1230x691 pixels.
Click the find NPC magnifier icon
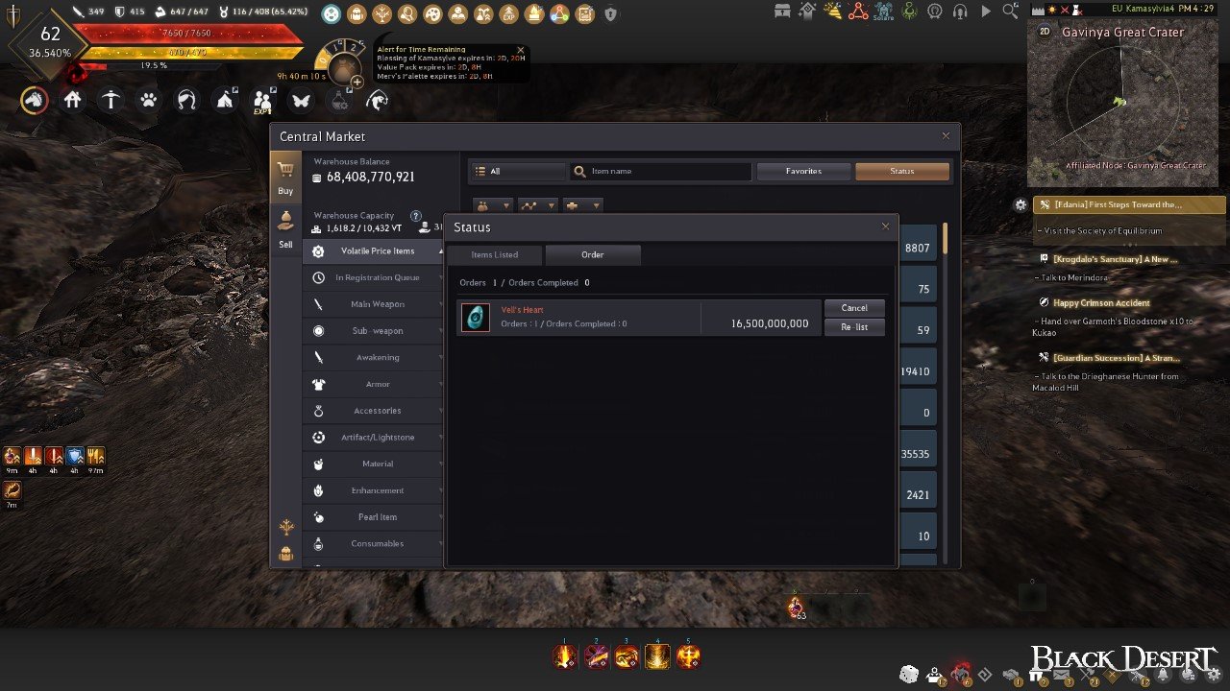pos(1009,11)
